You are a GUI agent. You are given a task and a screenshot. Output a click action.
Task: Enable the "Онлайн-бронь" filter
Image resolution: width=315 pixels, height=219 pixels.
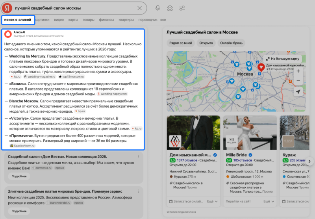231,43
